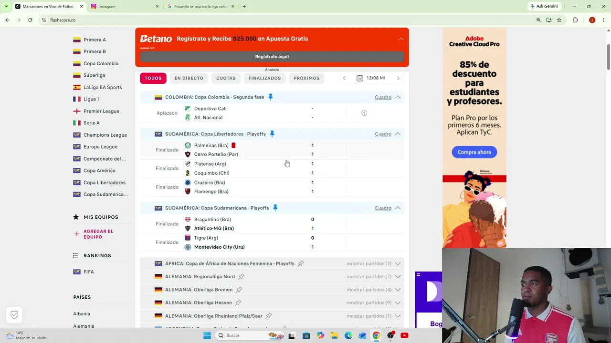
Task: Click the browser address bar showing flashscore.co
Action: point(286,20)
